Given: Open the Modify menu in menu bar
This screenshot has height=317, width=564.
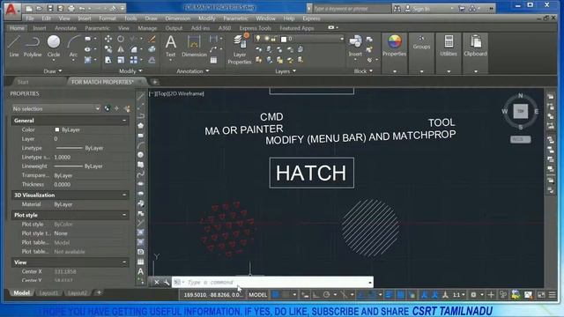Looking at the screenshot, I should 207,18.
